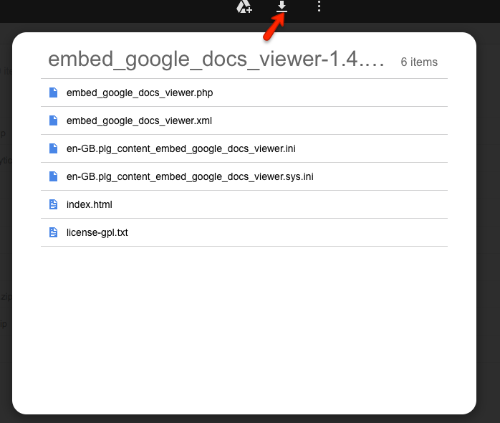Click the file icon beside the .sys.ini file
Image resolution: width=500 pixels, height=423 pixels.
click(x=53, y=176)
